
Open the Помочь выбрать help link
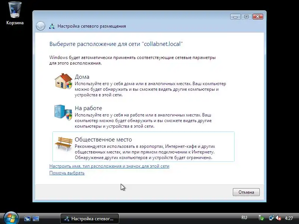67,173
